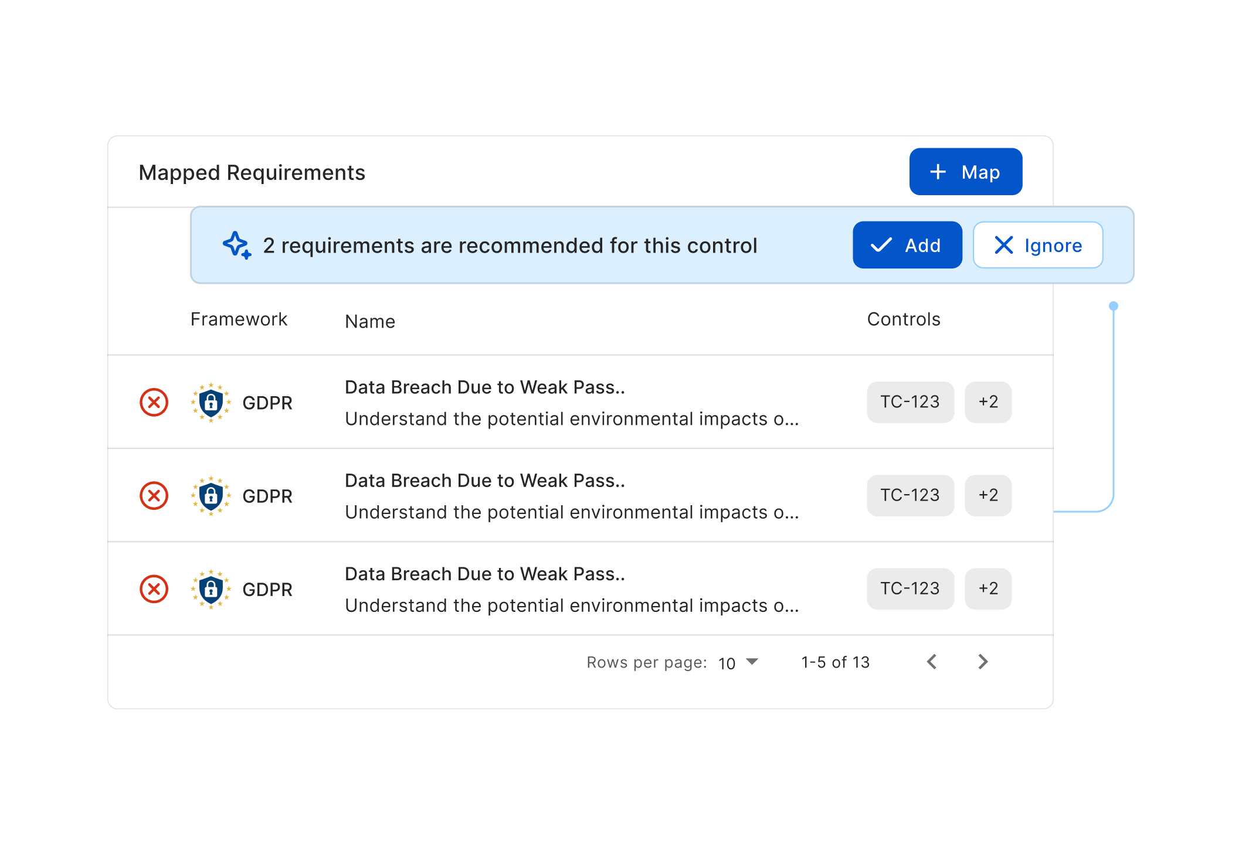The width and height of the screenshot is (1242, 844).
Task: Expand the +2 controls chip in first row
Action: coord(988,402)
